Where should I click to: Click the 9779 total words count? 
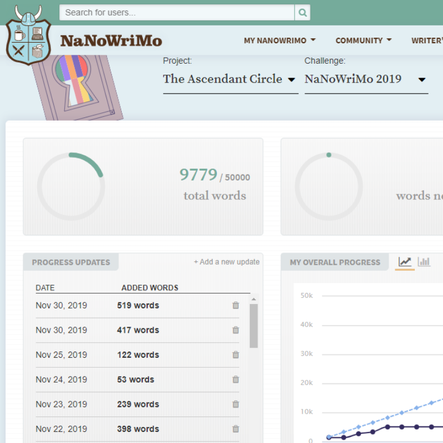pos(198,174)
